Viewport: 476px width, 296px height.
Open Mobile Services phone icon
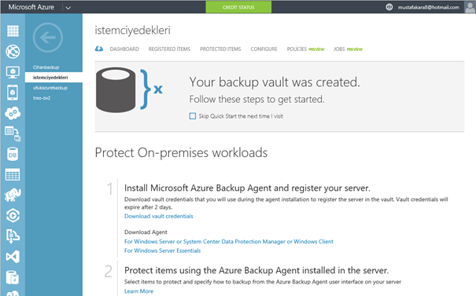point(13,93)
